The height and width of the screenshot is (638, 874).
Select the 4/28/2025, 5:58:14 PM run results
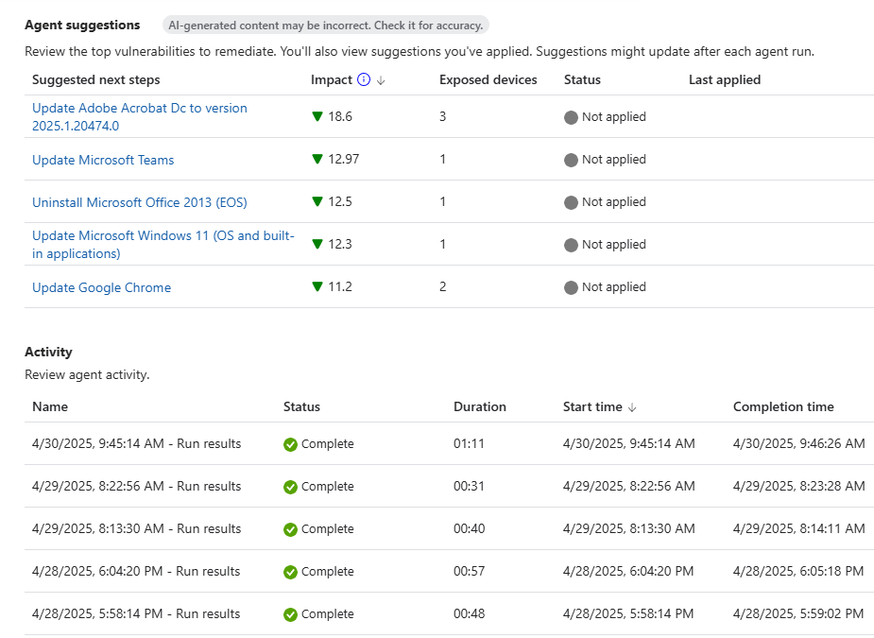coord(136,614)
